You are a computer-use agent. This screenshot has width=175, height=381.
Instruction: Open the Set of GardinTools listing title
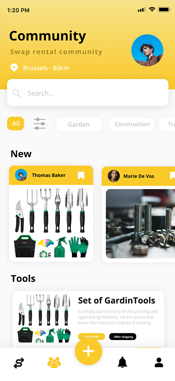(117, 301)
